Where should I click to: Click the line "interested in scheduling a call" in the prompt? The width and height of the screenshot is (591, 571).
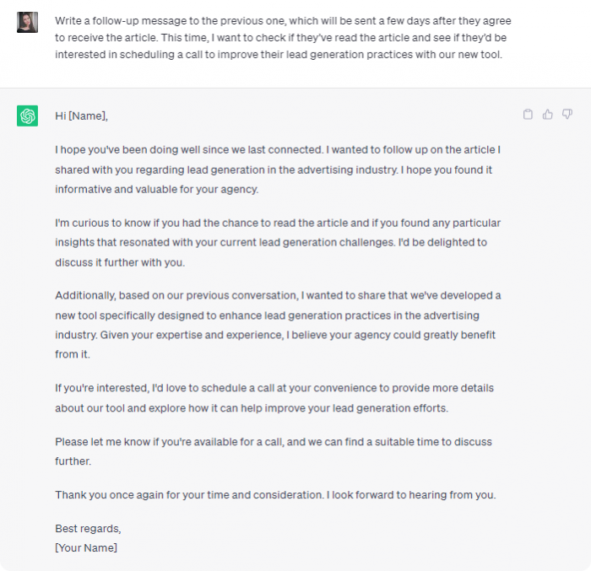(279, 55)
